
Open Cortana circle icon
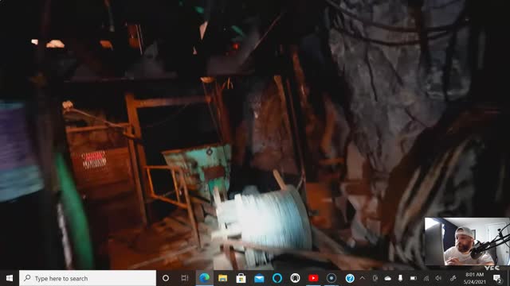(166, 278)
